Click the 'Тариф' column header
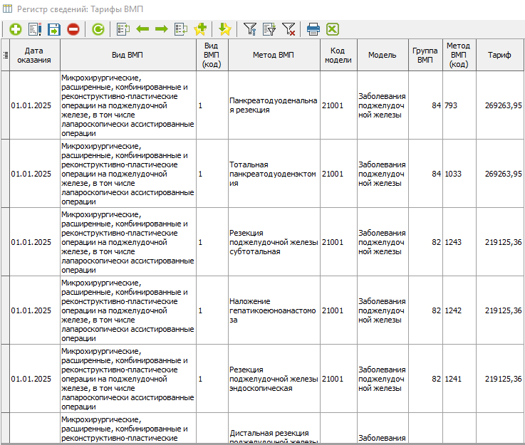 point(499,56)
